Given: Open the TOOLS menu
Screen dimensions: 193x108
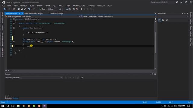Looking at the screenshot, I should coord(61,6).
